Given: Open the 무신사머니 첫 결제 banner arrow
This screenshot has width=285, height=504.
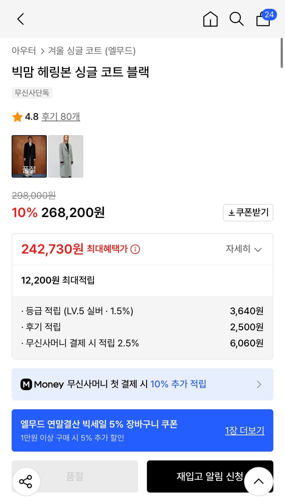Looking at the screenshot, I should 259,384.
